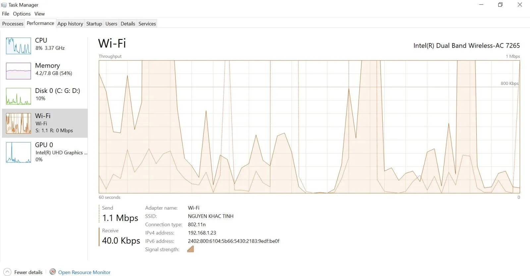Select the Memory 4.2/7.8 GB entry
The width and height of the screenshot is (530, 276).
point(45,71)
